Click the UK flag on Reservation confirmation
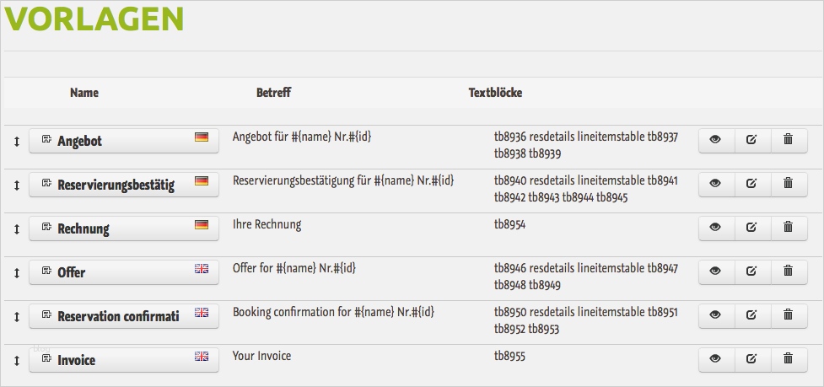The width and height of the screenshot is (824, 387). coord(202,312)
